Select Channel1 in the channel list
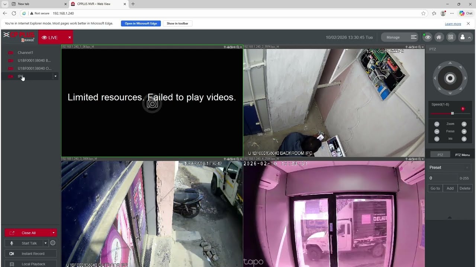The height and width of the screenshot is (267, 476). [x=25, y=53]
